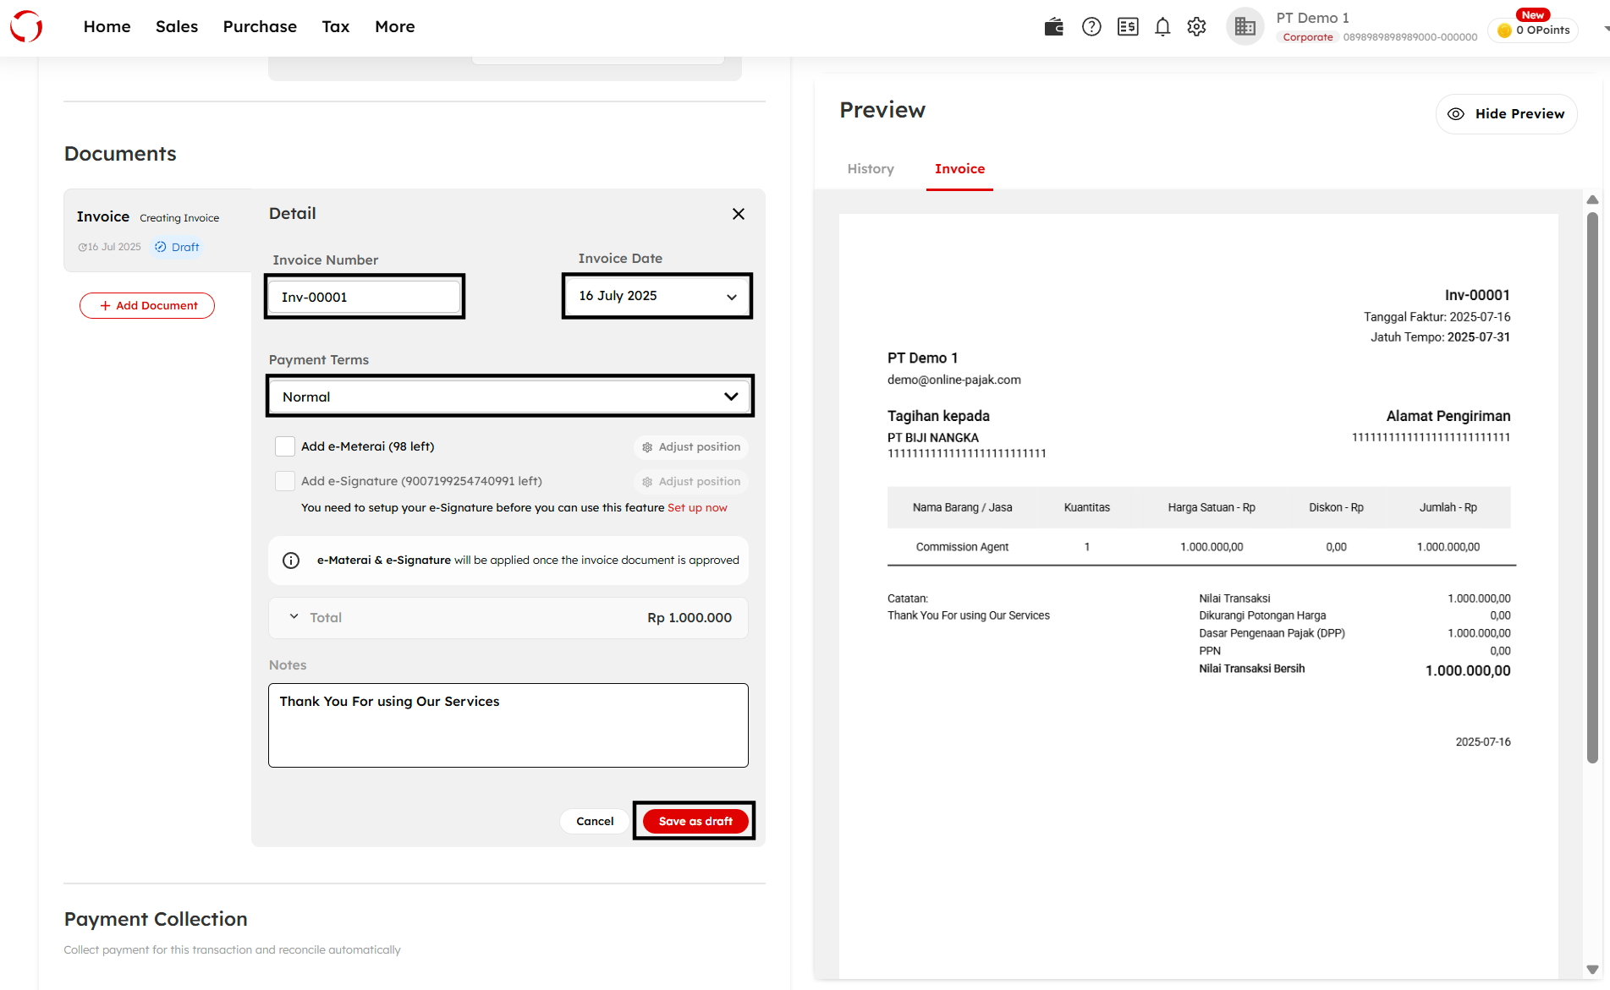Open the Payment Terms dropdown
The image size is (1610, 990).
(x=509, y=397)
